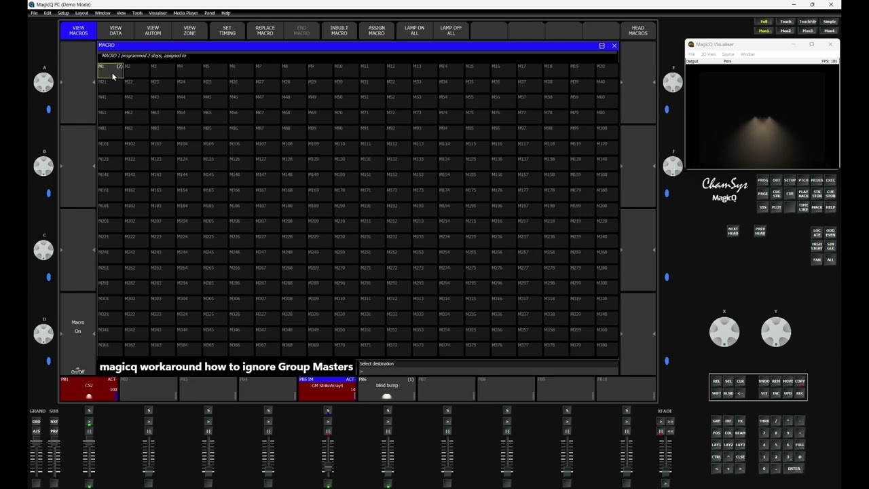
Task: Open the PLOT window key
Action: [777, 207]
